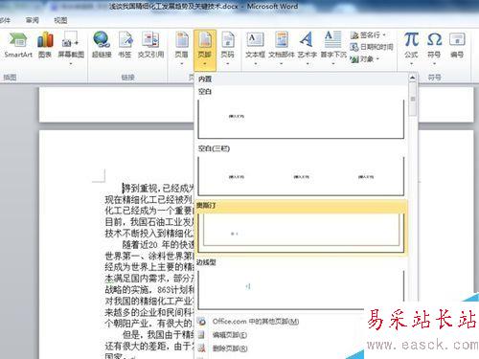The height and width of the screenshot is (359, 479).
Task: Click the footer gallery scrollbar thumb
Action: 413,99
